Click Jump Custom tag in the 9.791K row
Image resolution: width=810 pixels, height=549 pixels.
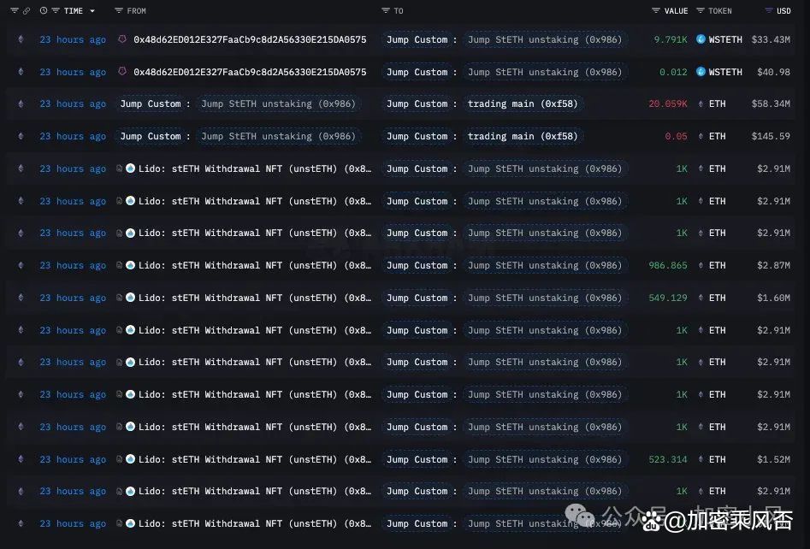417,40
